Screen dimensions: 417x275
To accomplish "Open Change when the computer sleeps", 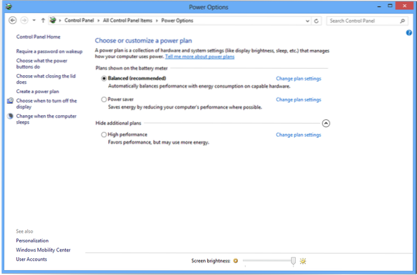I will pyautogui.click(x=46, y=119).
